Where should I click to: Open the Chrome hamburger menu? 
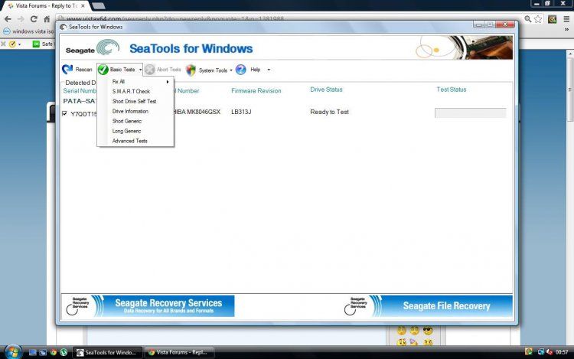coord(566,19)
